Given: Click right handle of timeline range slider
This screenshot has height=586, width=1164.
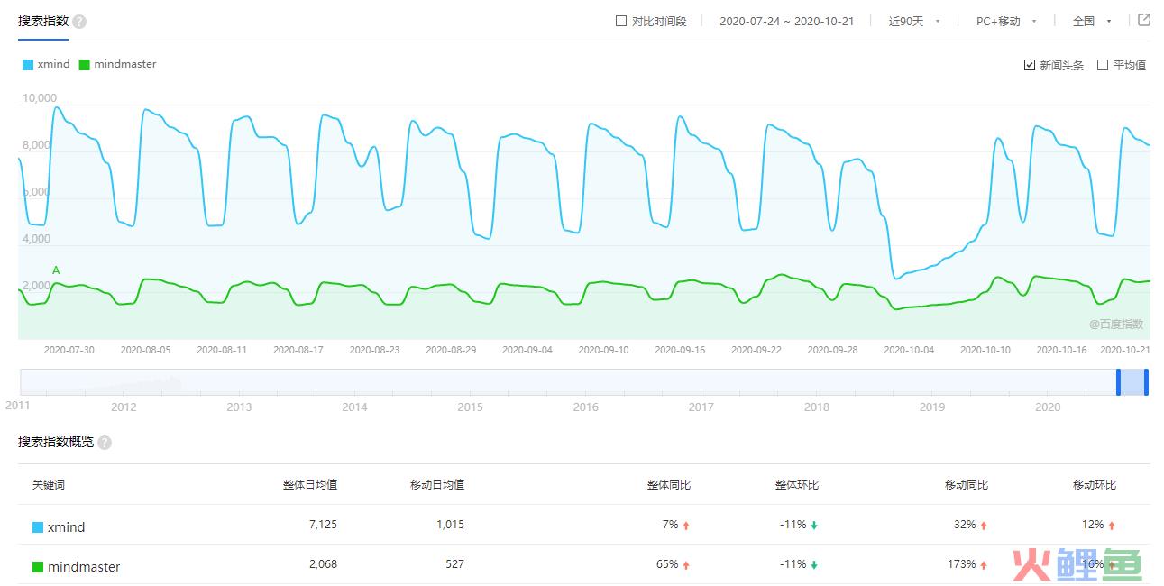Looking at the screenshot, I should 1146,382.
